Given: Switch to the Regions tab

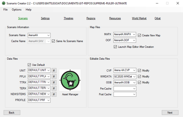Looking at the screenshot, I should [91, 18].
